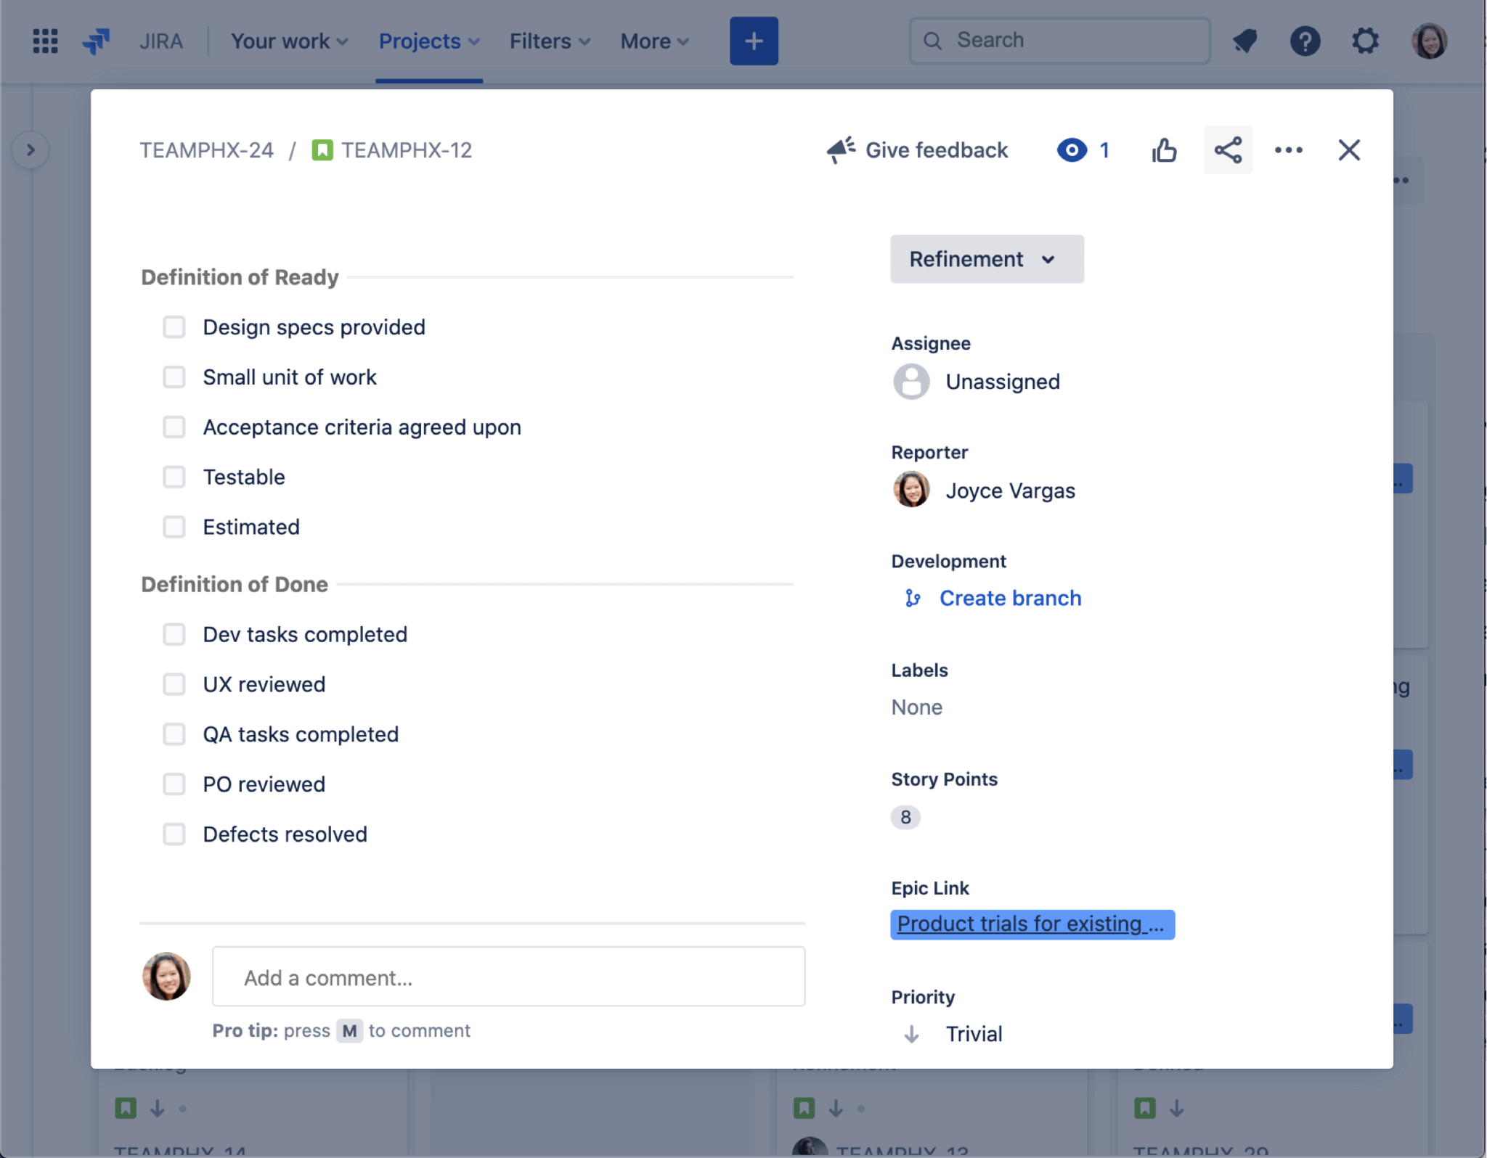The width and height of the screenshot is (1487, 1158).
Task: Toggle the Design specs provided checkbox
Action: point(174,326)
